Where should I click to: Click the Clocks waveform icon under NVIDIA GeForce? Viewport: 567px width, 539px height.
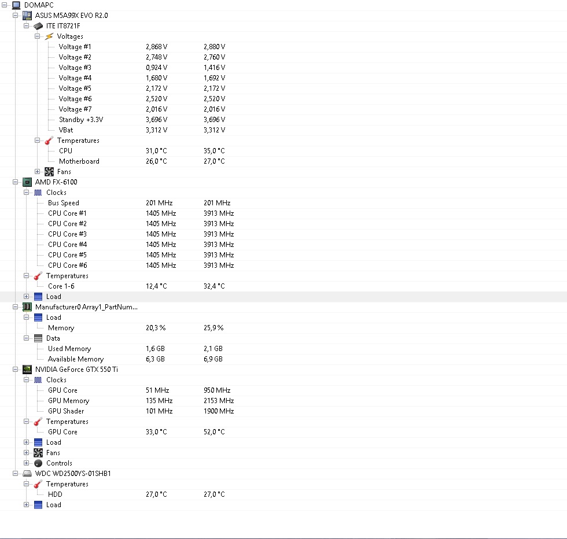(x=38, y=380)
